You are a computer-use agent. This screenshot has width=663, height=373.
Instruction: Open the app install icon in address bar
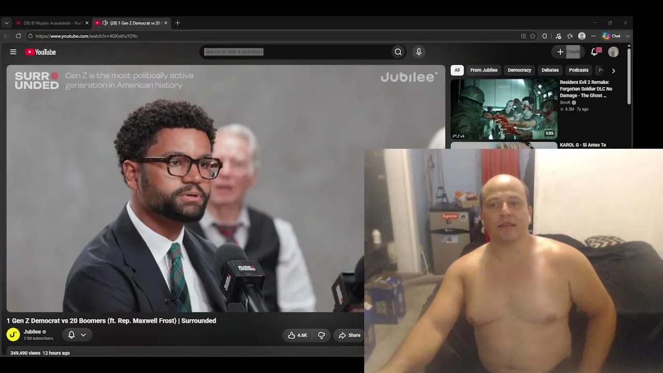tap(523, 36)
